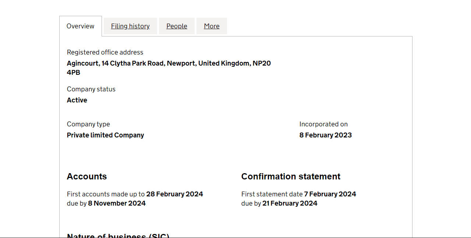Image resolution: width=471 pixels, height=238 pixels.
Task: Click the Confirmation statement heading
Action: click(291, 176)
